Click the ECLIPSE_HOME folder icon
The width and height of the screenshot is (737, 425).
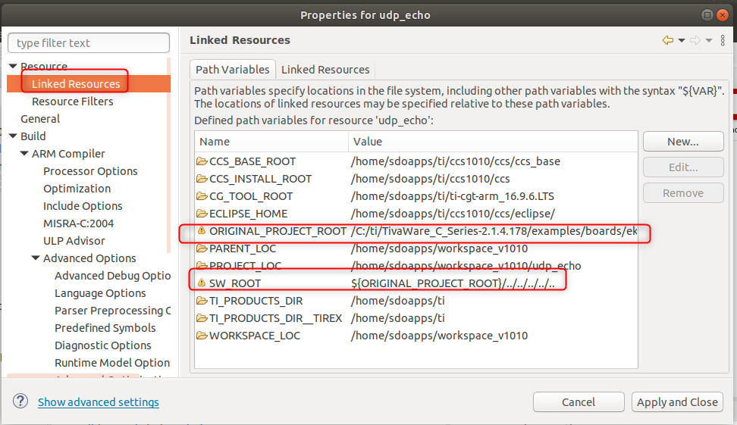click(202, 214)
